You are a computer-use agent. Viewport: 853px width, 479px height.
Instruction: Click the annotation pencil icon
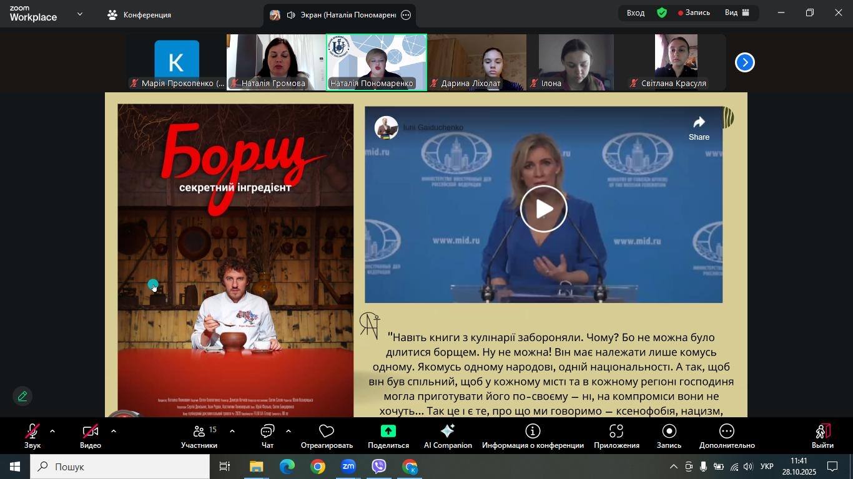point(22,396)
